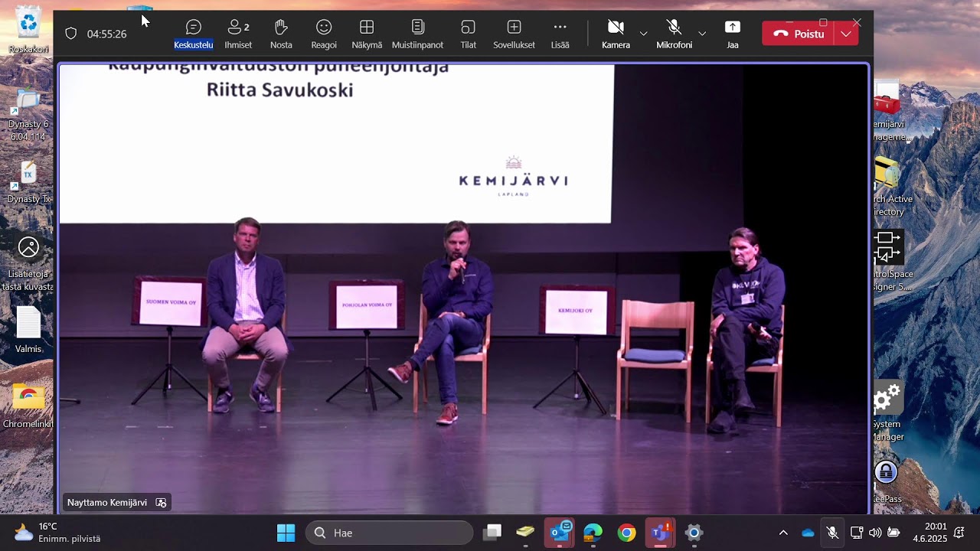Open the KeePass desktop shortcut

pos(887,482)
